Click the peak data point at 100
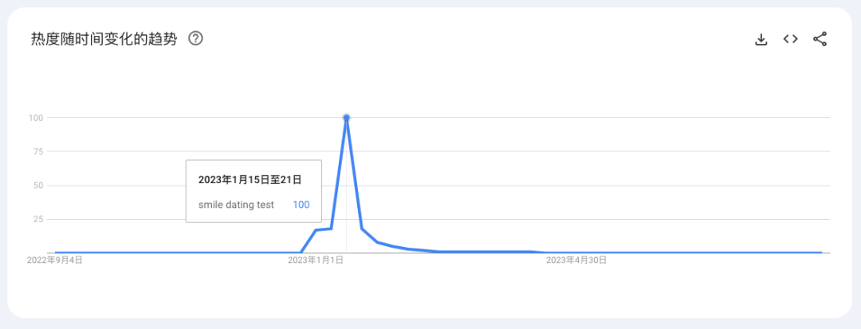This screenshot has width=861, height=329. (347, 118)
